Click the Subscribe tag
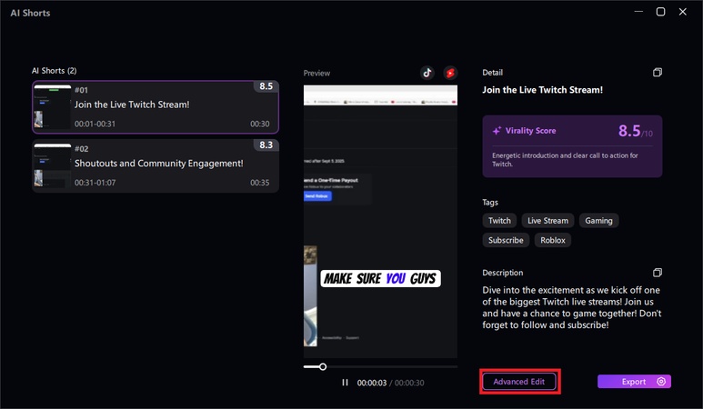Screen dimensions: 703x409 click(x=506, y=240)
